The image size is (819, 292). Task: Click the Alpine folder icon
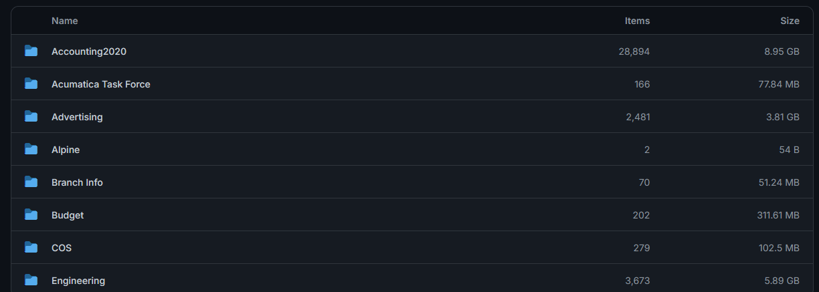[x=31, y=149]
